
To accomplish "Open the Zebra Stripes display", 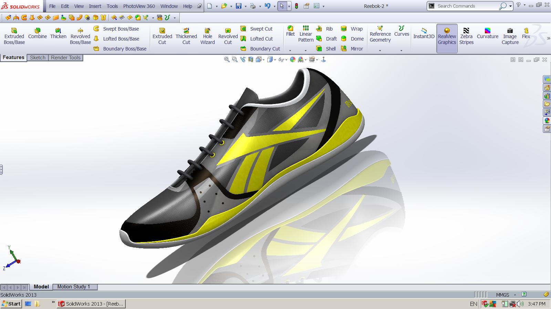I will (x=466, y=36).
